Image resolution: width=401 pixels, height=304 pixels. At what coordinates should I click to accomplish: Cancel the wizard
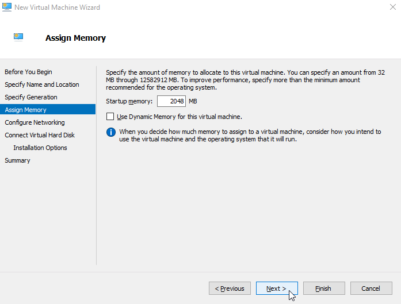[371, 288]
